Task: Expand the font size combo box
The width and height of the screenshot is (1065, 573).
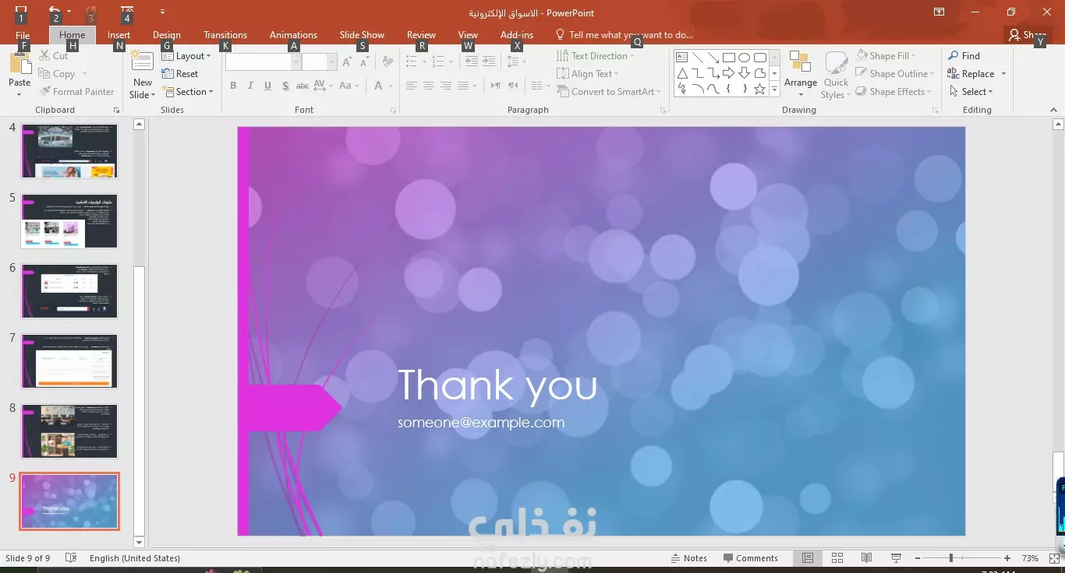Action: (332, 62)
